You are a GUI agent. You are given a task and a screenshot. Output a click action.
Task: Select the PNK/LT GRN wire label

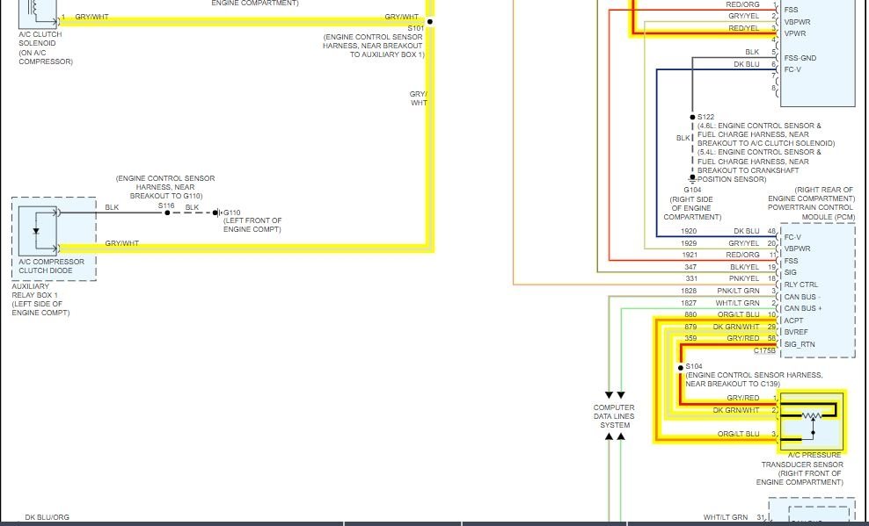(738, 291)
